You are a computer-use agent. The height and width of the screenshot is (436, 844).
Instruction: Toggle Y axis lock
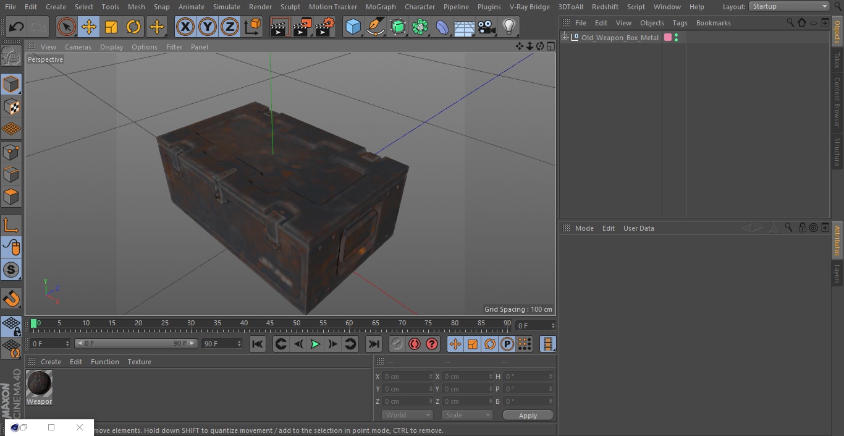click(x=208, y=27)
